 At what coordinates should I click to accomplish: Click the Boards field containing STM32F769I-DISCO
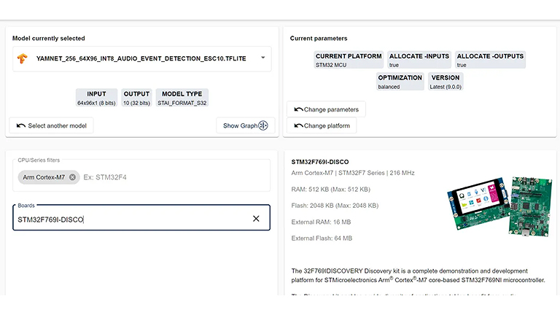(131, 219)
